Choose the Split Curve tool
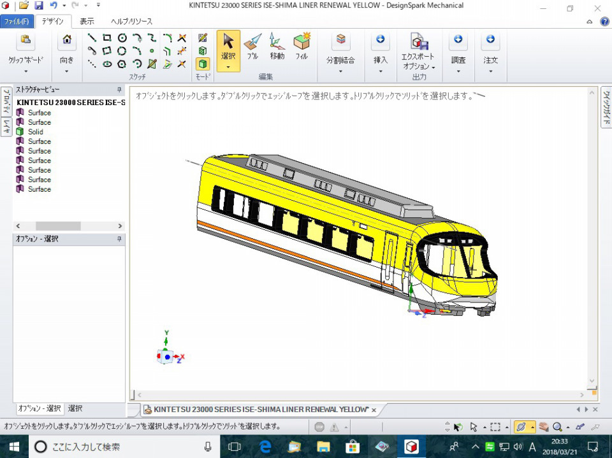Viewport: 612px width, 458px height. 182,51
